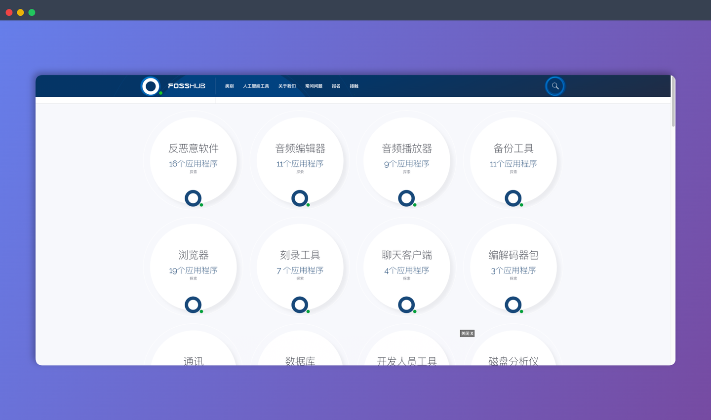Click the circle icon under 反恶意软件
Screen dimensions: 711x420
(193, 198)
